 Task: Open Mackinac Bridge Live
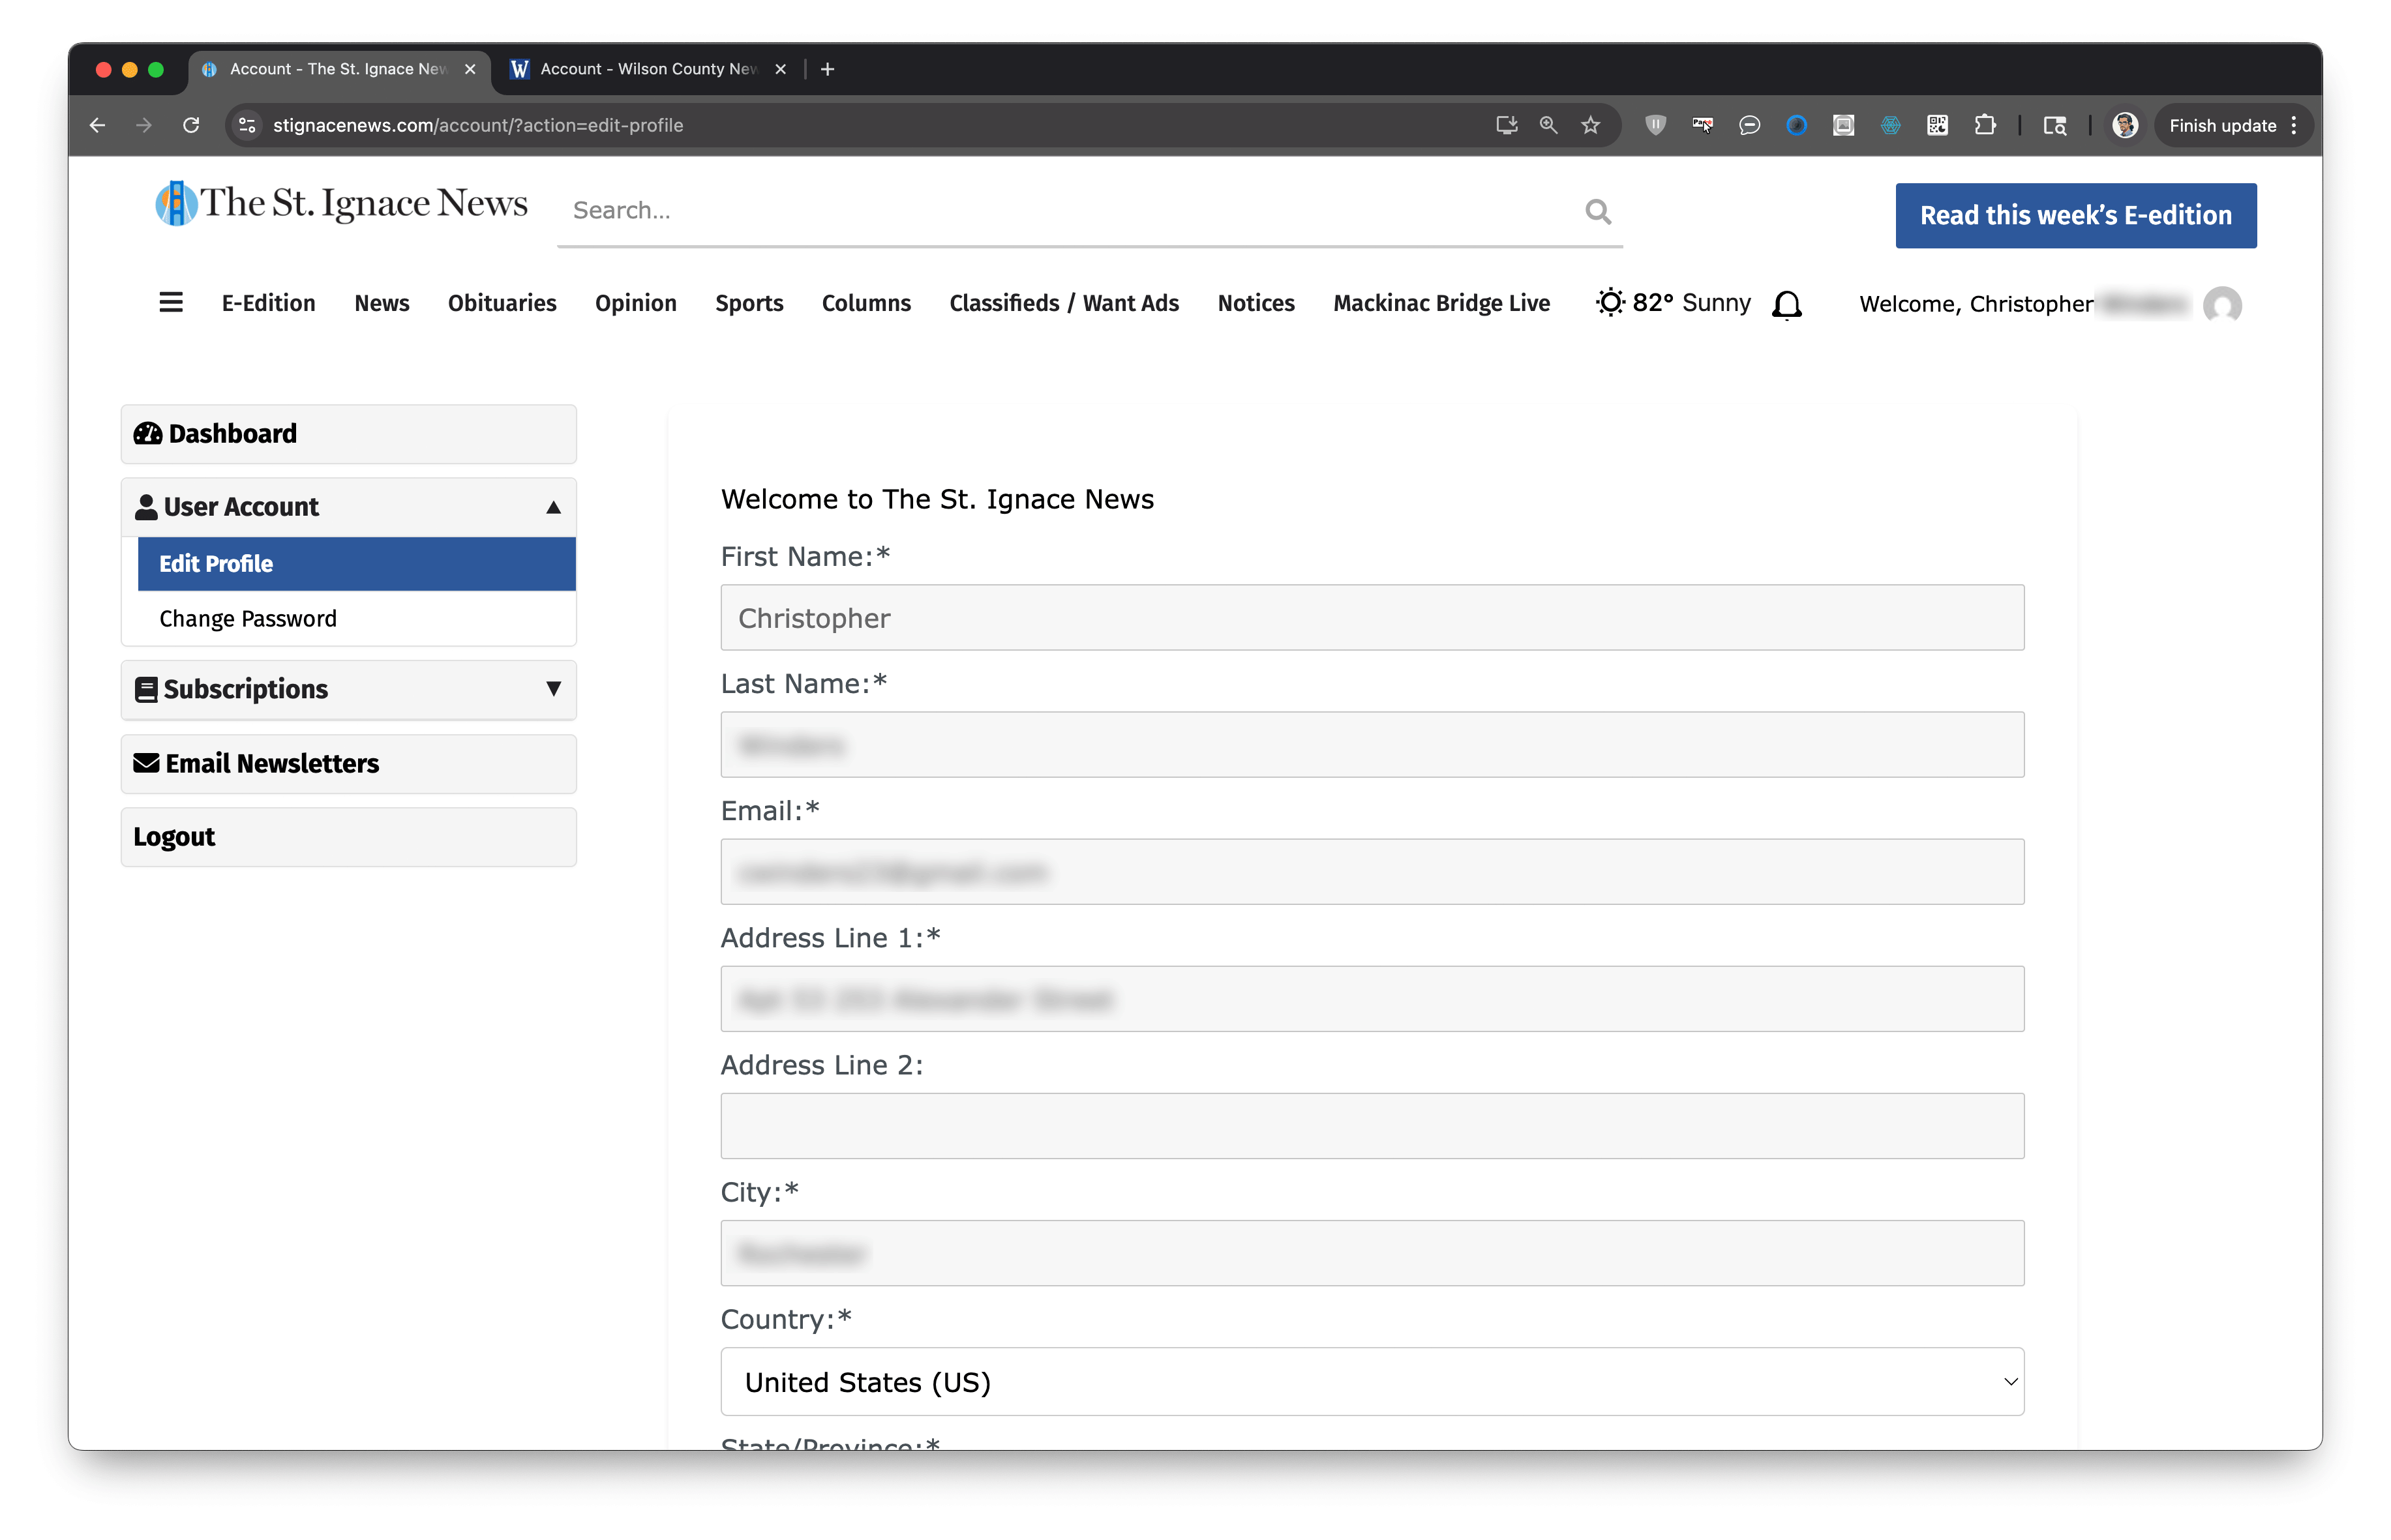pos(1441,303)
